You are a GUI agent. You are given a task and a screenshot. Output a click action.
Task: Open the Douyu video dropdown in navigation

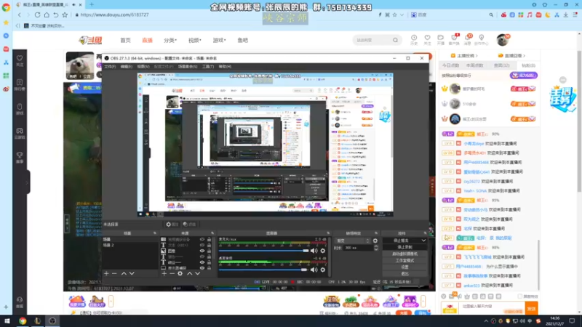coord(194,40)
